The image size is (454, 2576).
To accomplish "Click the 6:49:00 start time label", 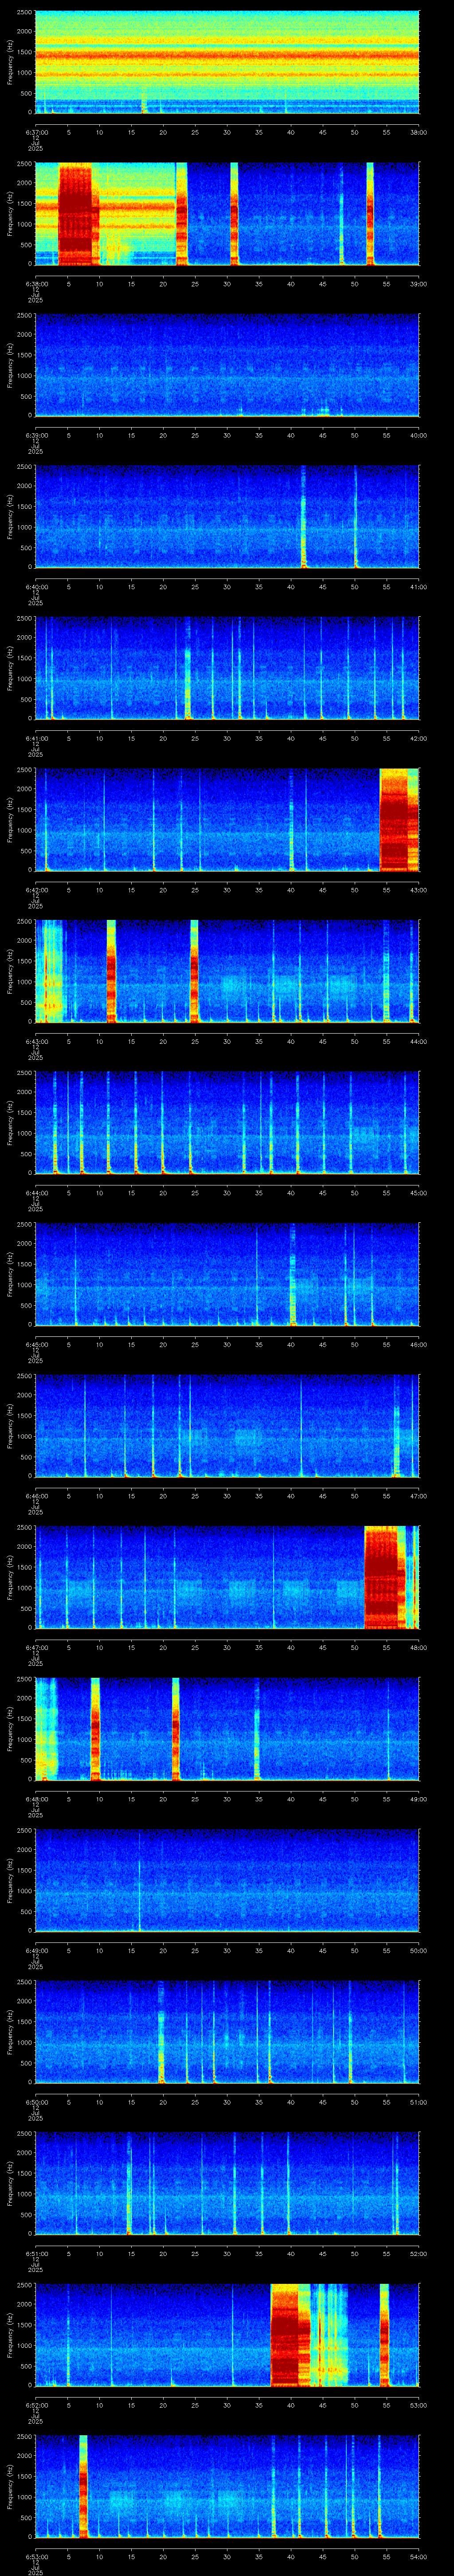I will [x=37, y=1949].
